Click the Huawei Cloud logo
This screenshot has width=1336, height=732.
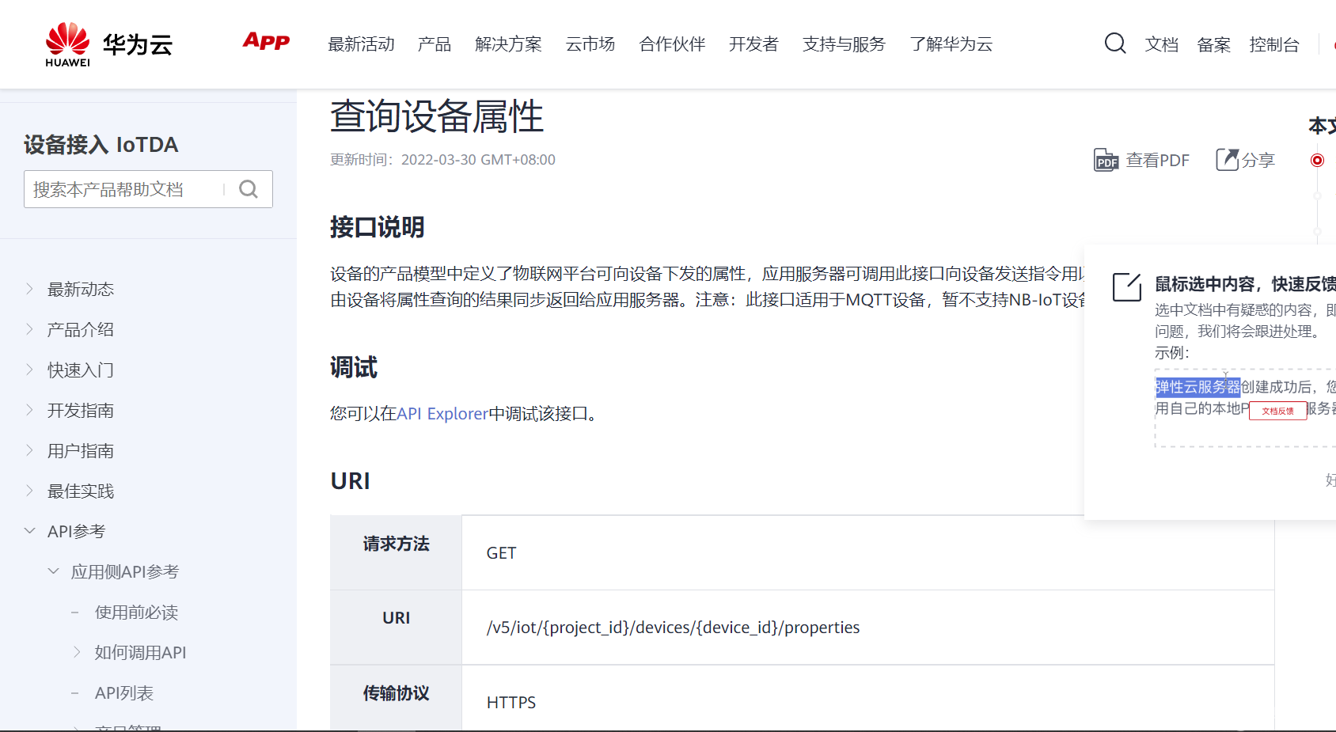108,44
